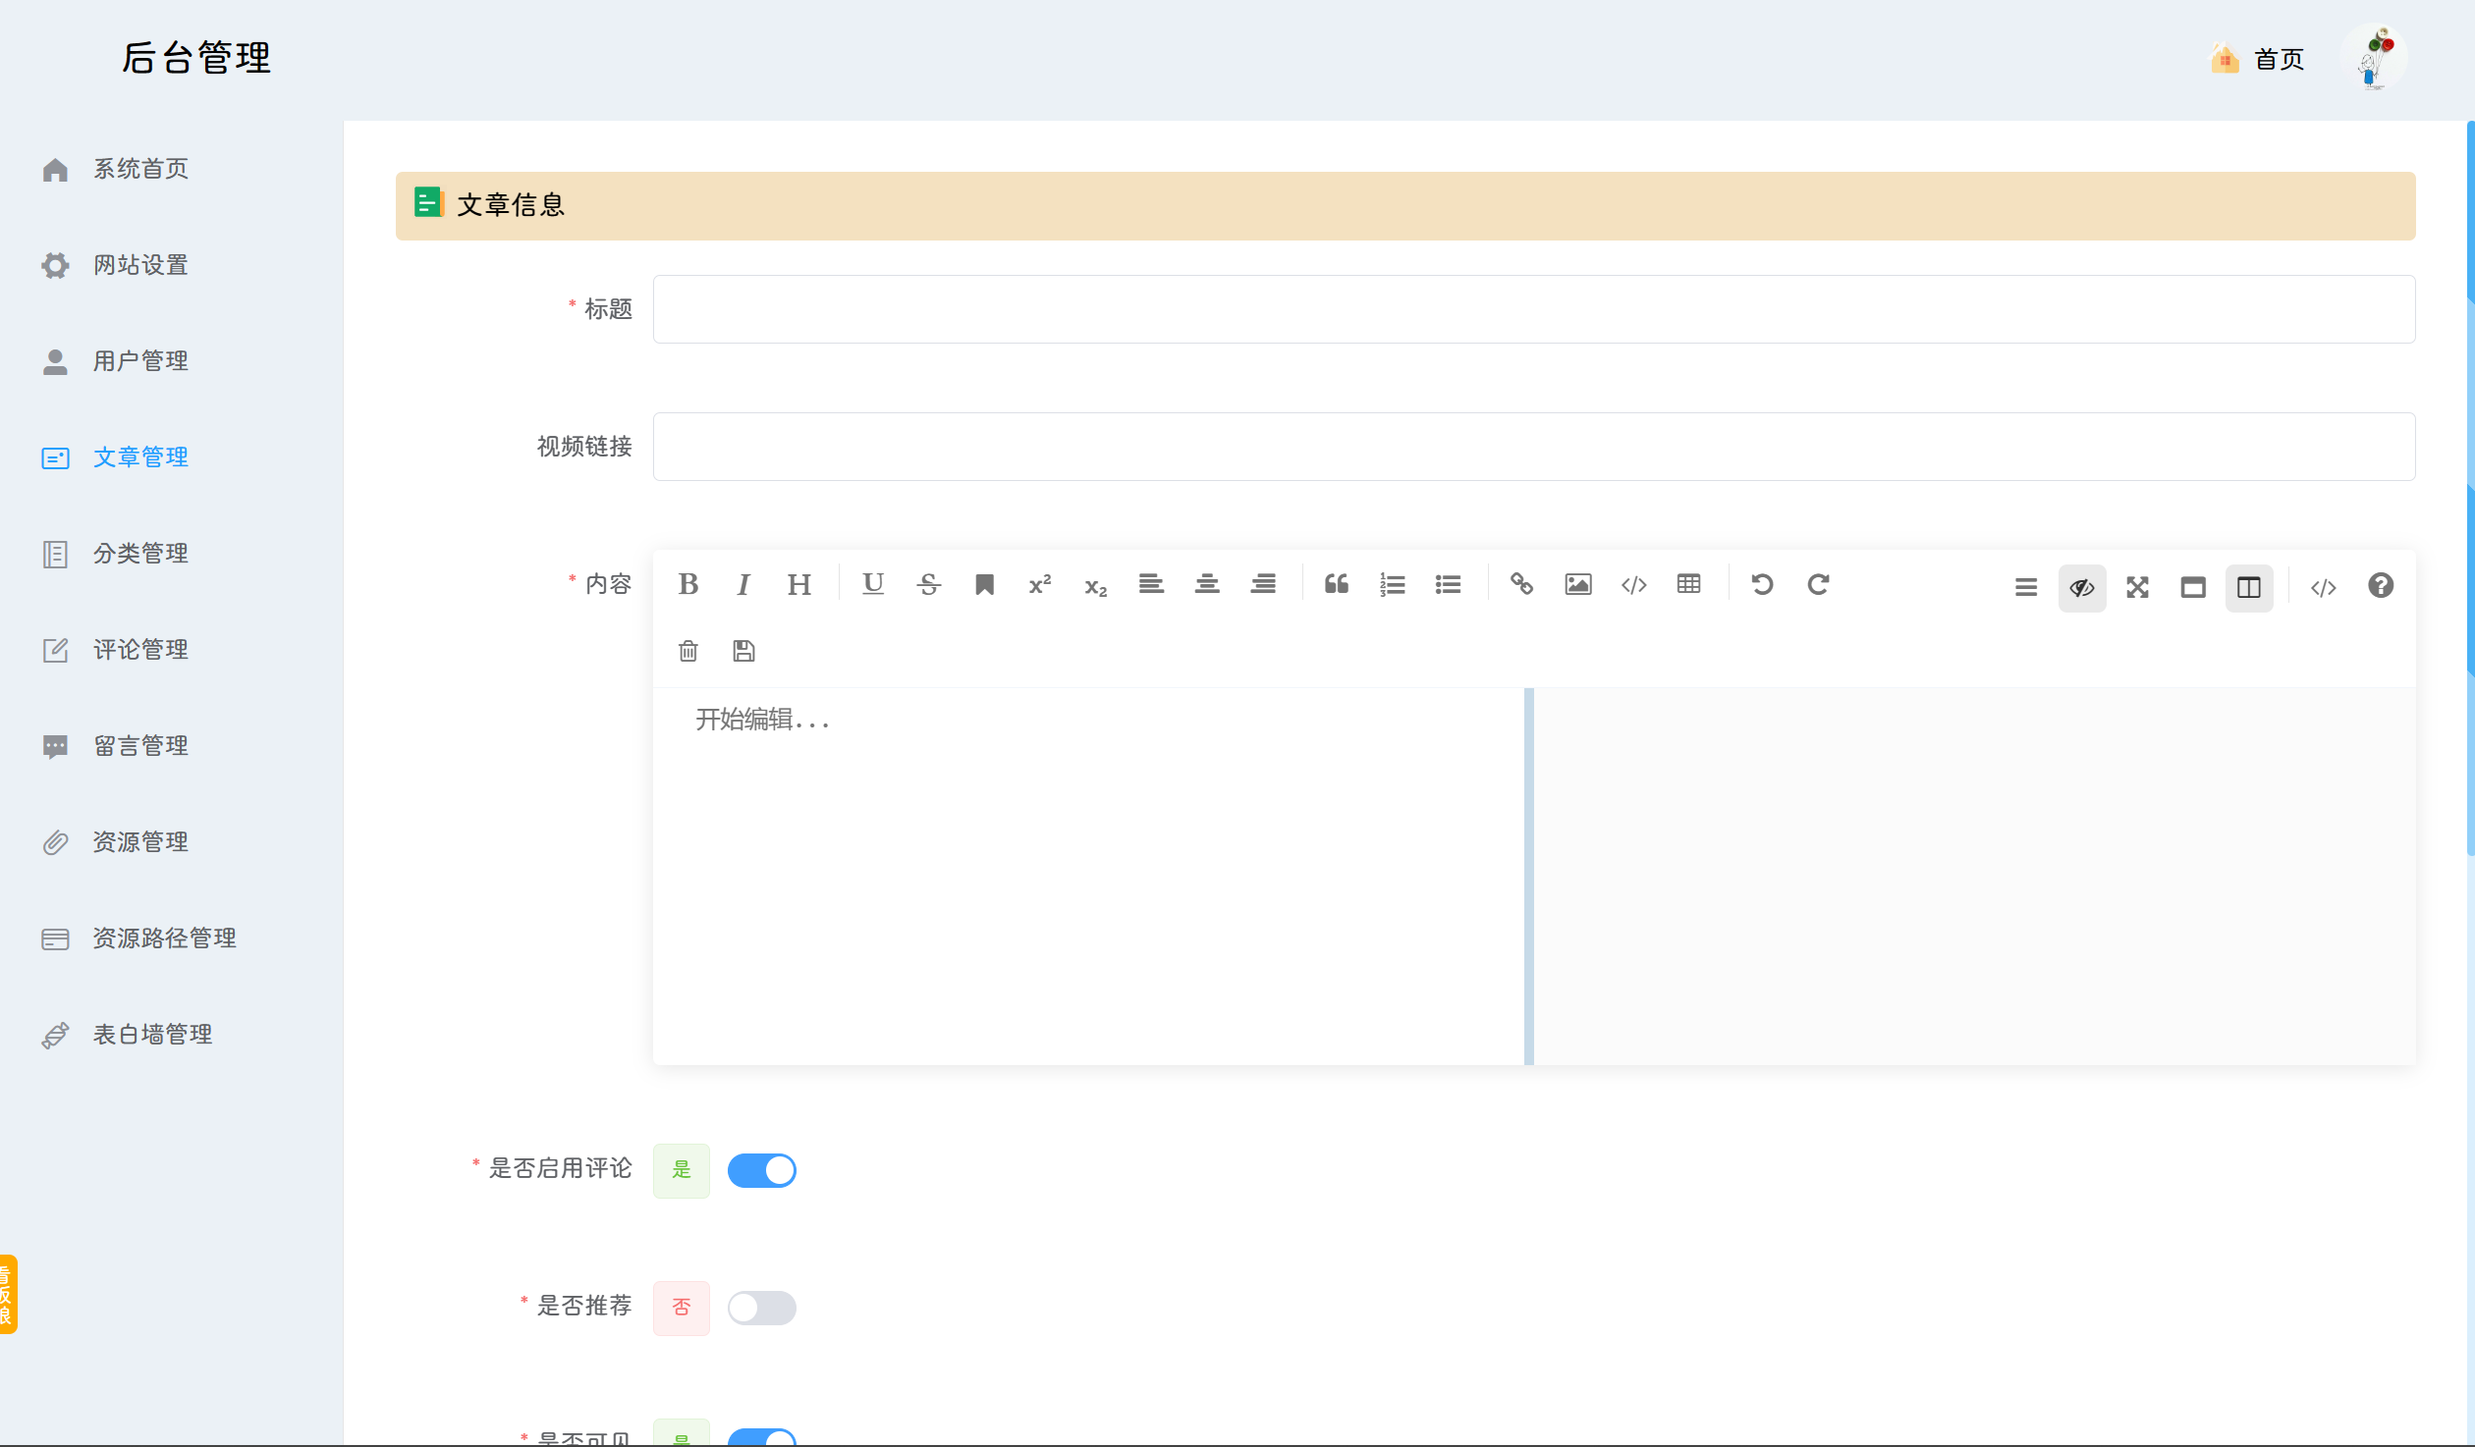The height and width of the screenshot is (1447, 2475).
Task: Go to 首页 via the top link
Action: tap(2279, 59)
